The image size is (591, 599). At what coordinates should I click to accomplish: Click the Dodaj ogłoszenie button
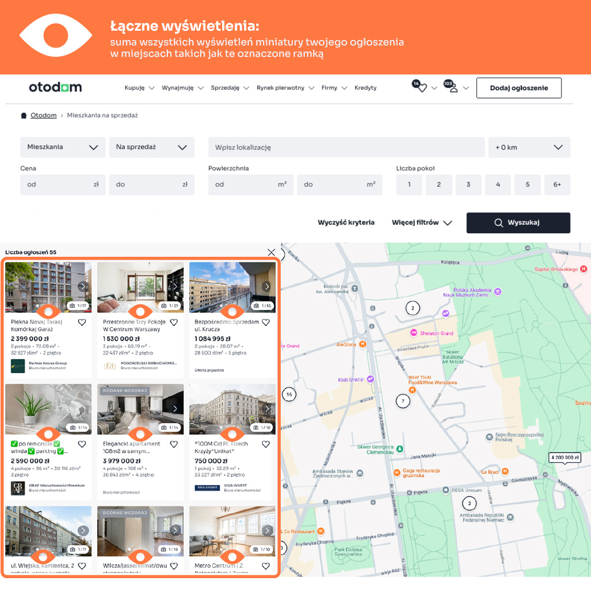[x=518, y=88]
